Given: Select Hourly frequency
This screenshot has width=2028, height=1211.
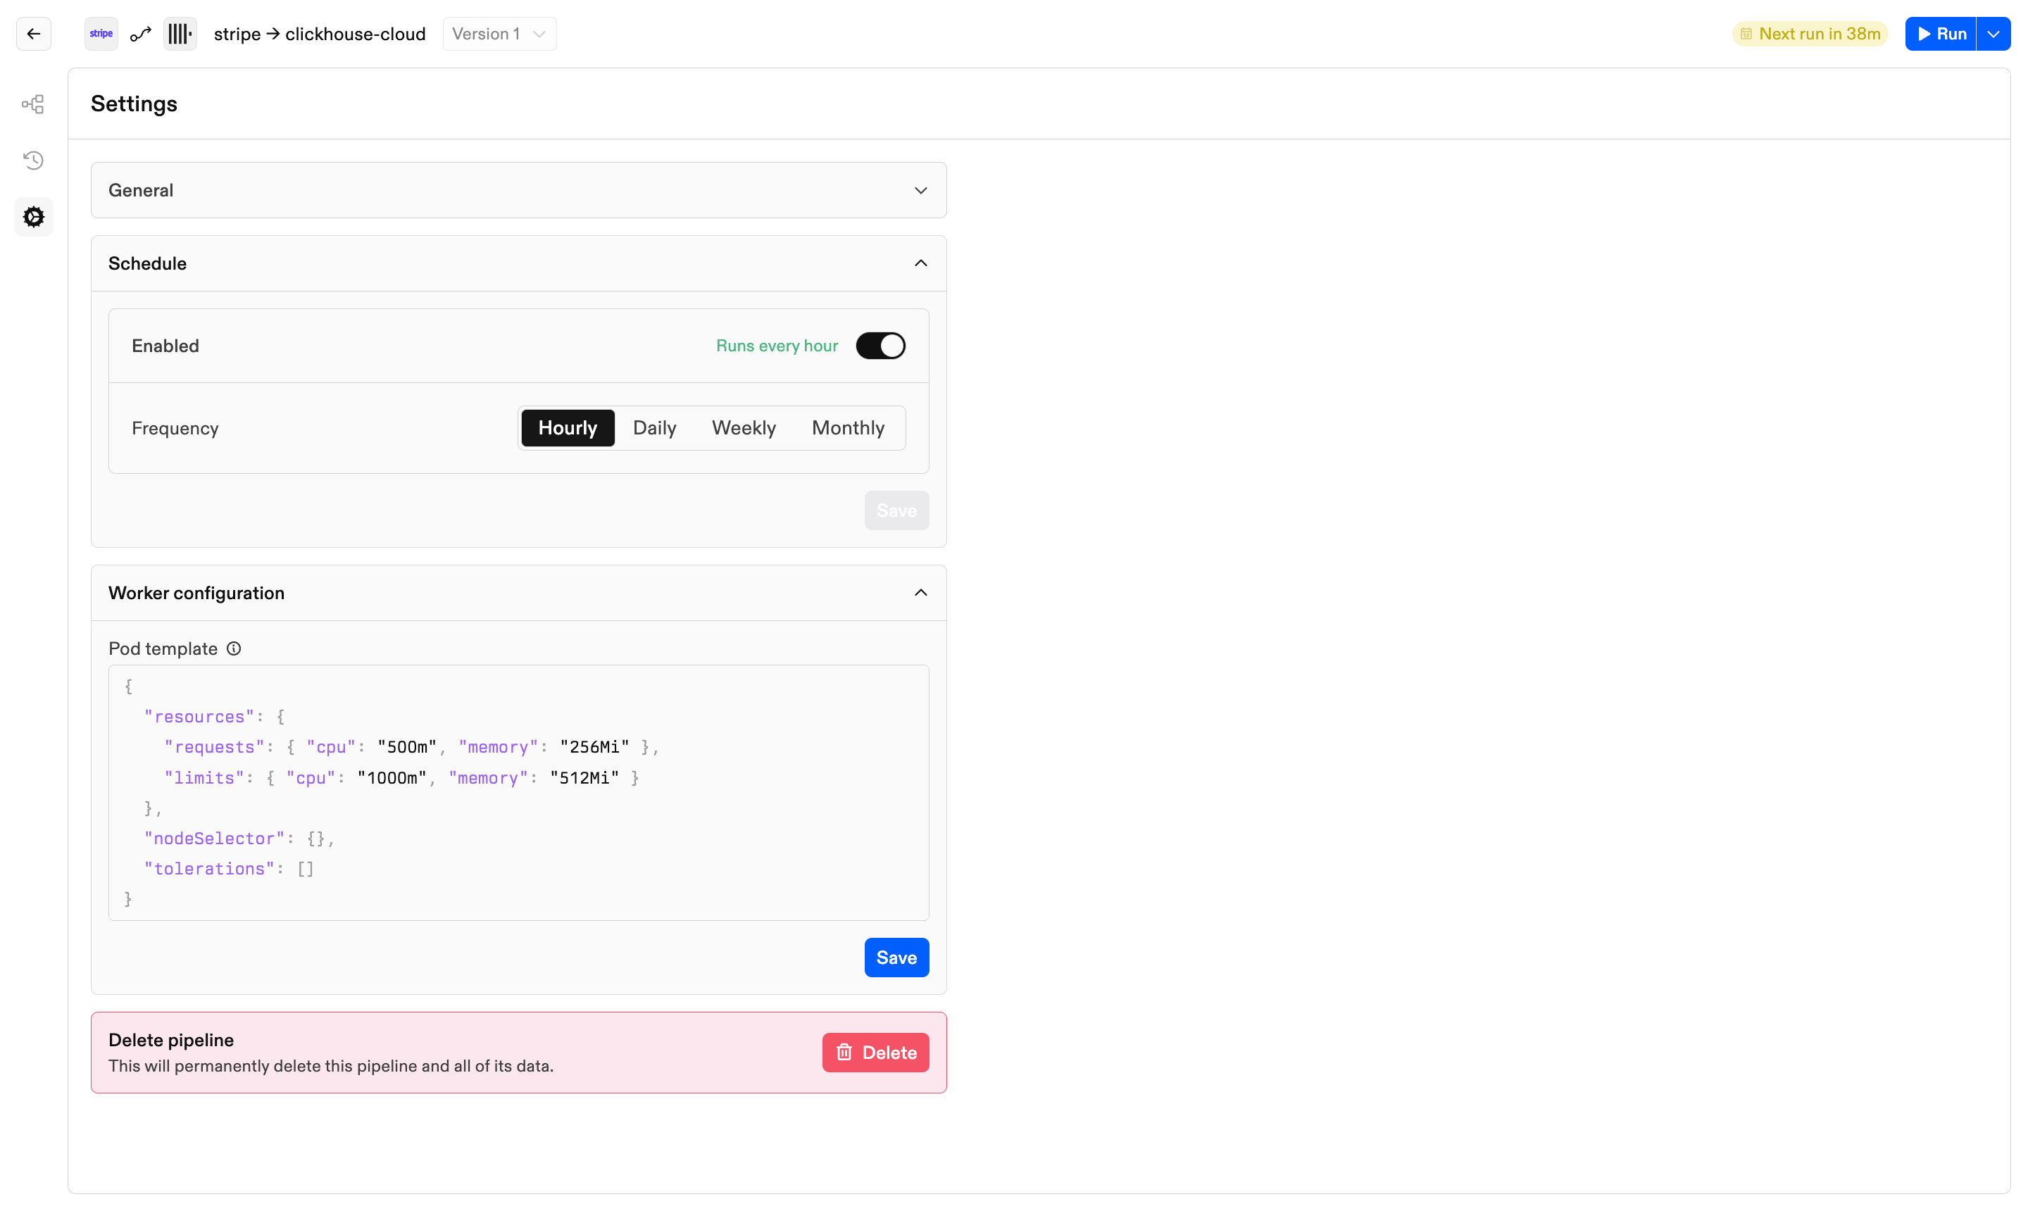Looking at the screenshot, I should pyautogui.click(x=567, y=427).
